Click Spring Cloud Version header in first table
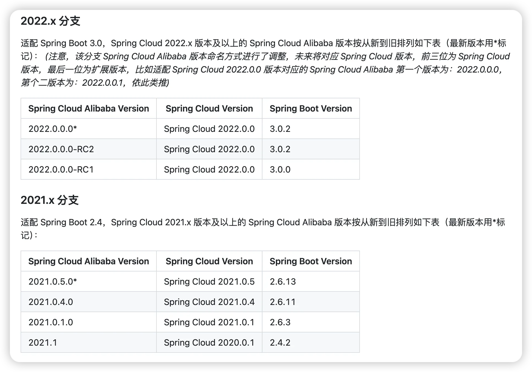 pos(209,109)
